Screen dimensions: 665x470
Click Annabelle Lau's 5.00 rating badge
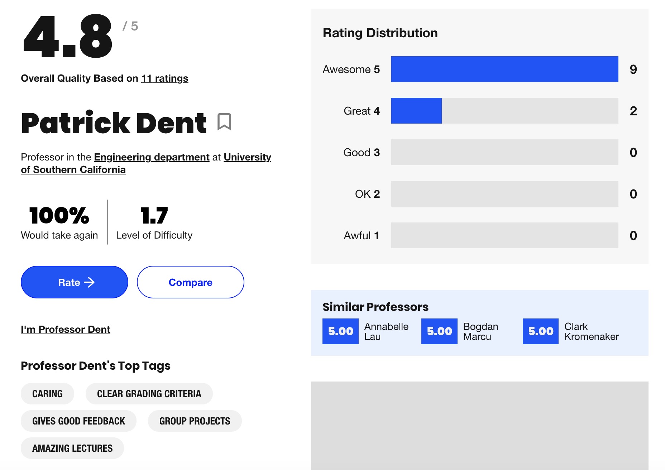pyautogui.click(x=340, y=331)
